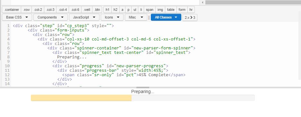Insert a form tag
Screen dimensions: 301x117
(182, 10)
